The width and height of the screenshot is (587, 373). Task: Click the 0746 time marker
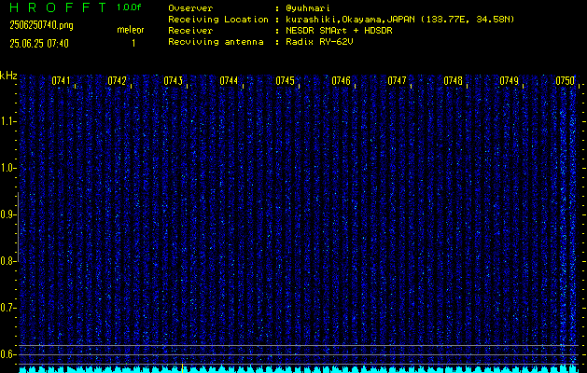pyautogui.click(x=341, y=81)
